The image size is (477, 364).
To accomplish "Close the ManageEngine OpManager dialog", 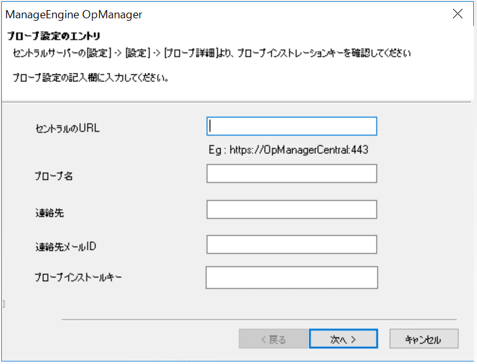I will click(x=457, y=14).
